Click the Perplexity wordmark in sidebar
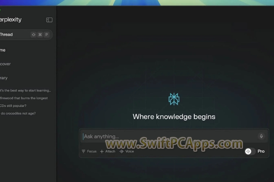 [x=11, y=20]
